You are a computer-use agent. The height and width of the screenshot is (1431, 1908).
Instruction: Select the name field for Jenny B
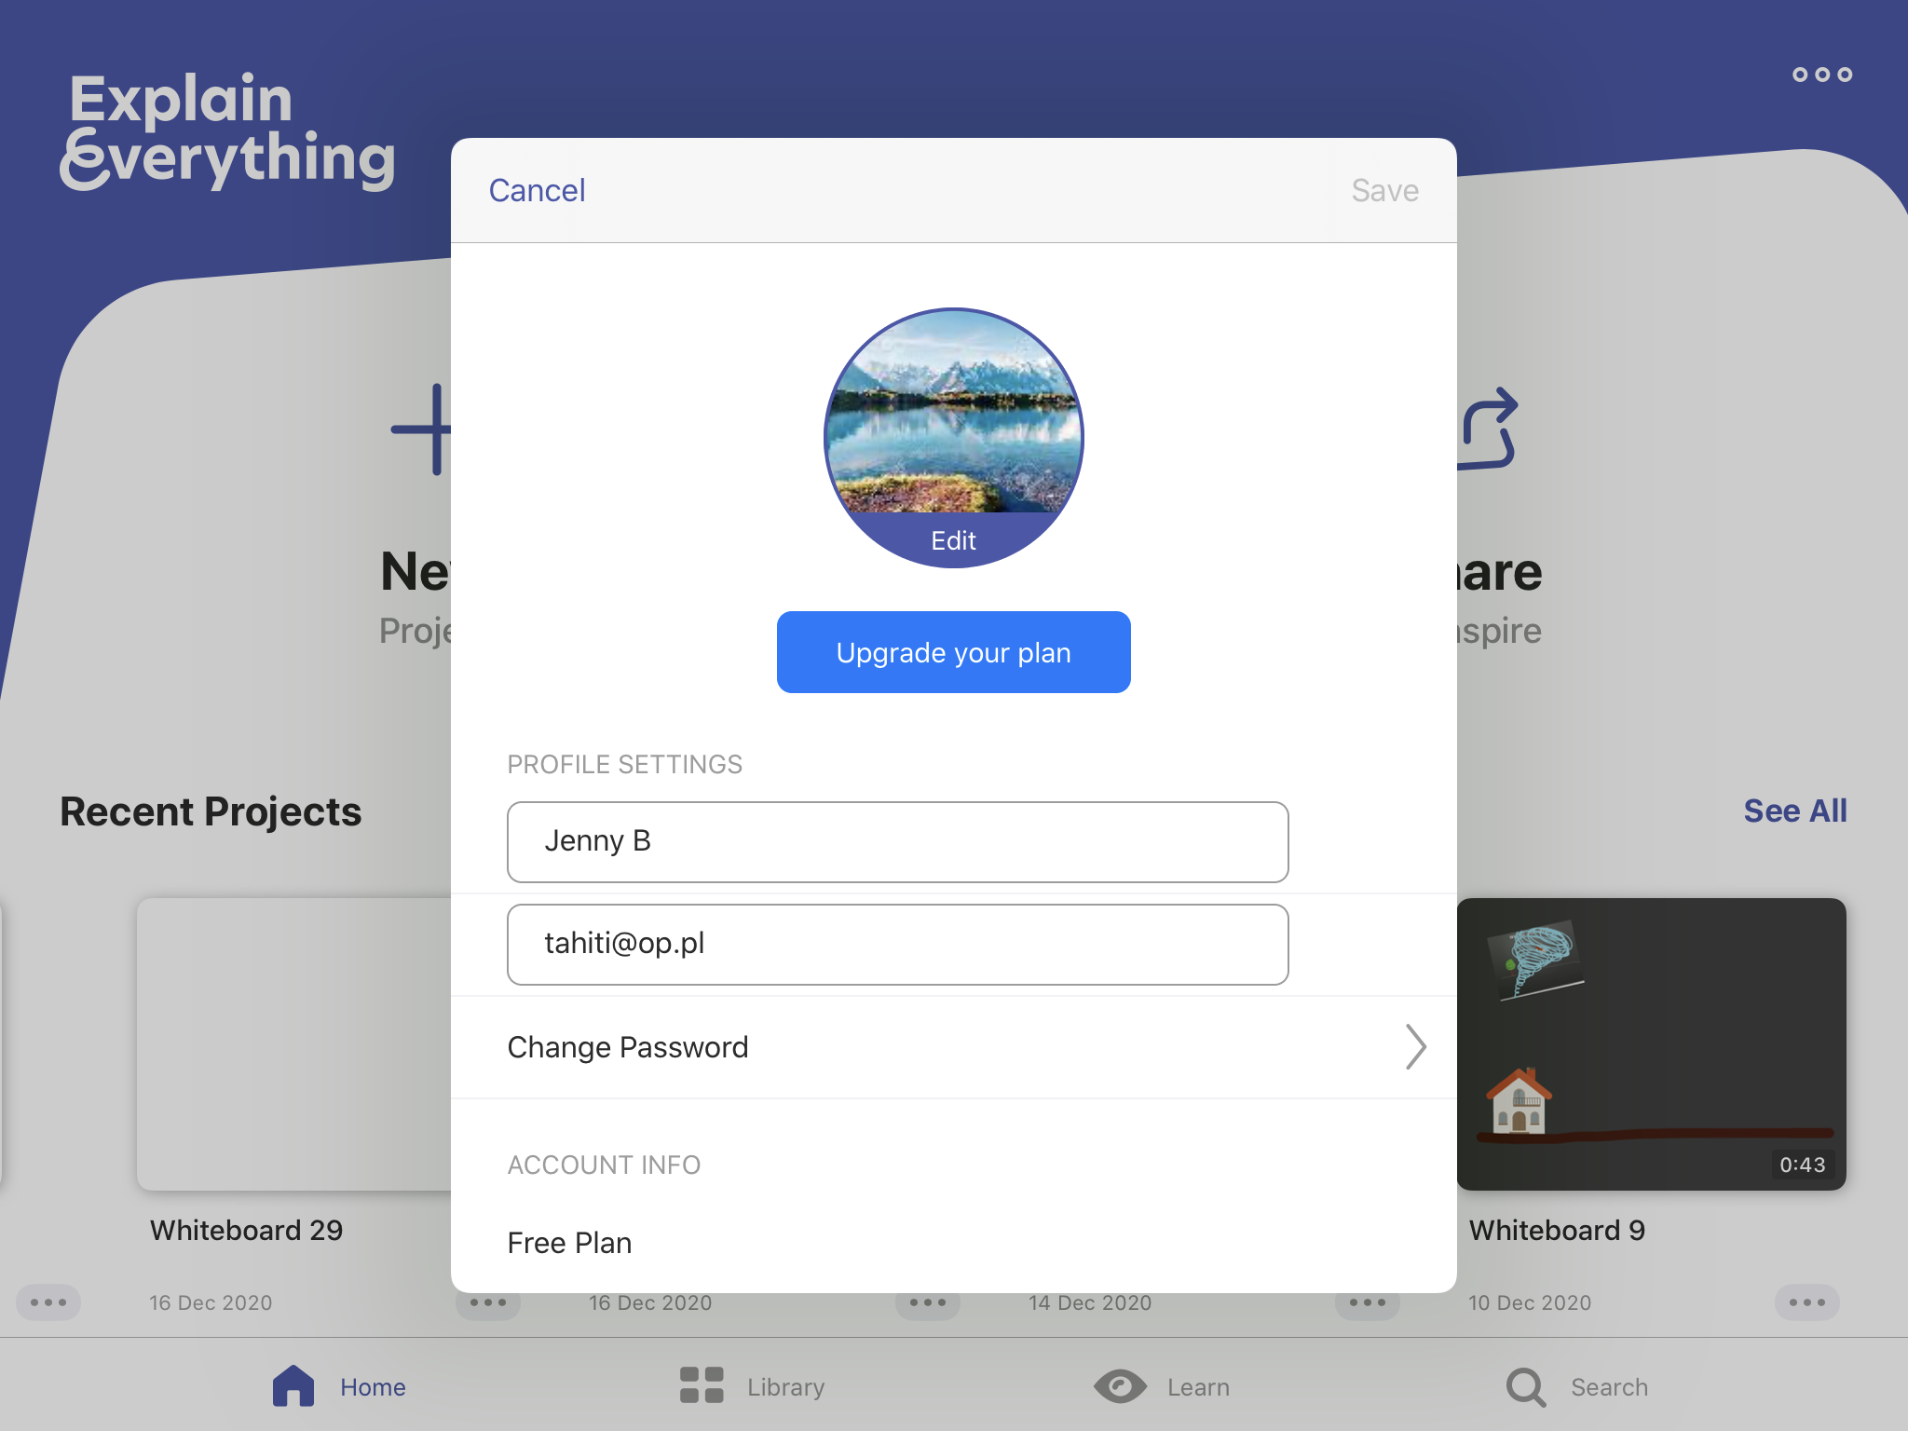[897, 842]
